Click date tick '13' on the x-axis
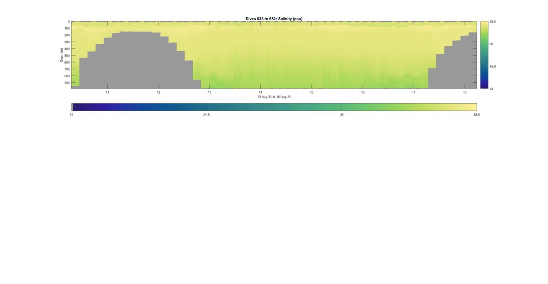Image resolution: width=548 pixels, height=284 pixels. click(210, 92)
